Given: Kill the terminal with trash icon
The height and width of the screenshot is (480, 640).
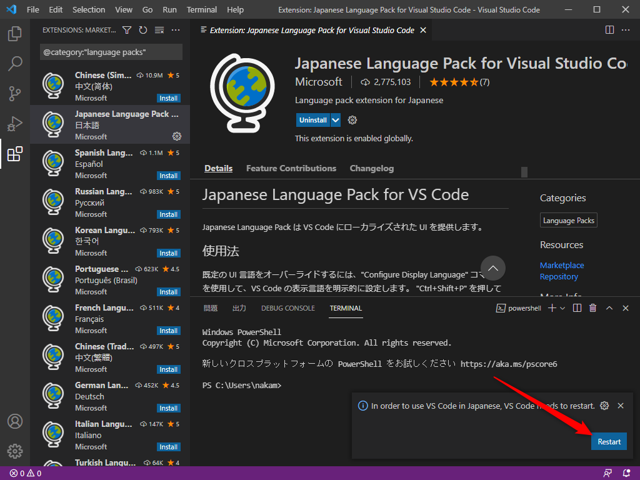Looking at the screenshot, I should click(x=593, y=308).
